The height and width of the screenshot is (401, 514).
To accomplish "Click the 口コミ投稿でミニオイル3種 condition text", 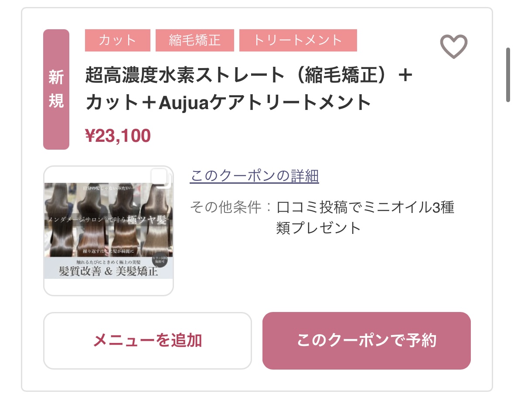I will [365, 207].
